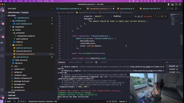Toggle Find in Selection option
Viewport: 184px width, 103px height.
pyautogui.click(x=162, y=16)
